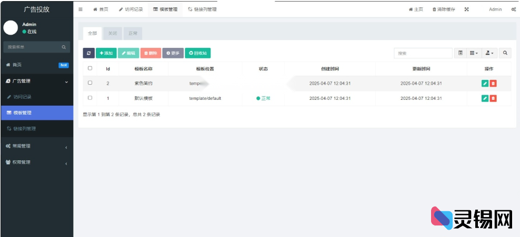Expand the 权限管理 sidebar menu

(x=36, y=162)
